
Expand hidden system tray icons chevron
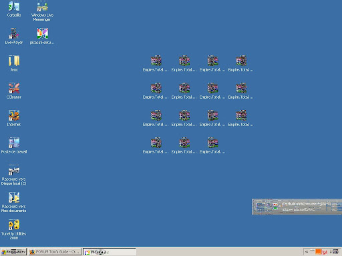coord(307,252)
